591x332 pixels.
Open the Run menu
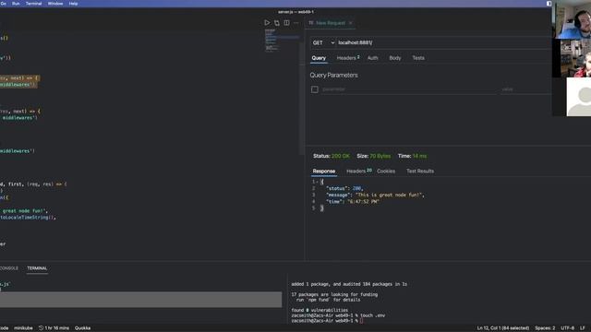tap(16, 4)
